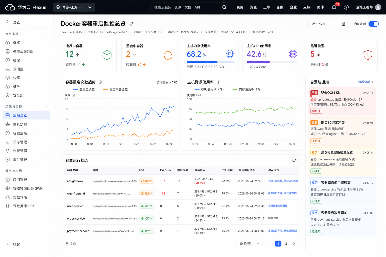Open 查看全部 alerts link
This screenshot has width=386, height=257.
coord(366,82)
